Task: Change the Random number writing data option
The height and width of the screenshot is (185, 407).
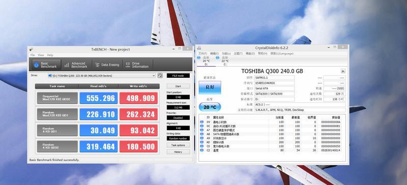Action: tap(178, 138)
